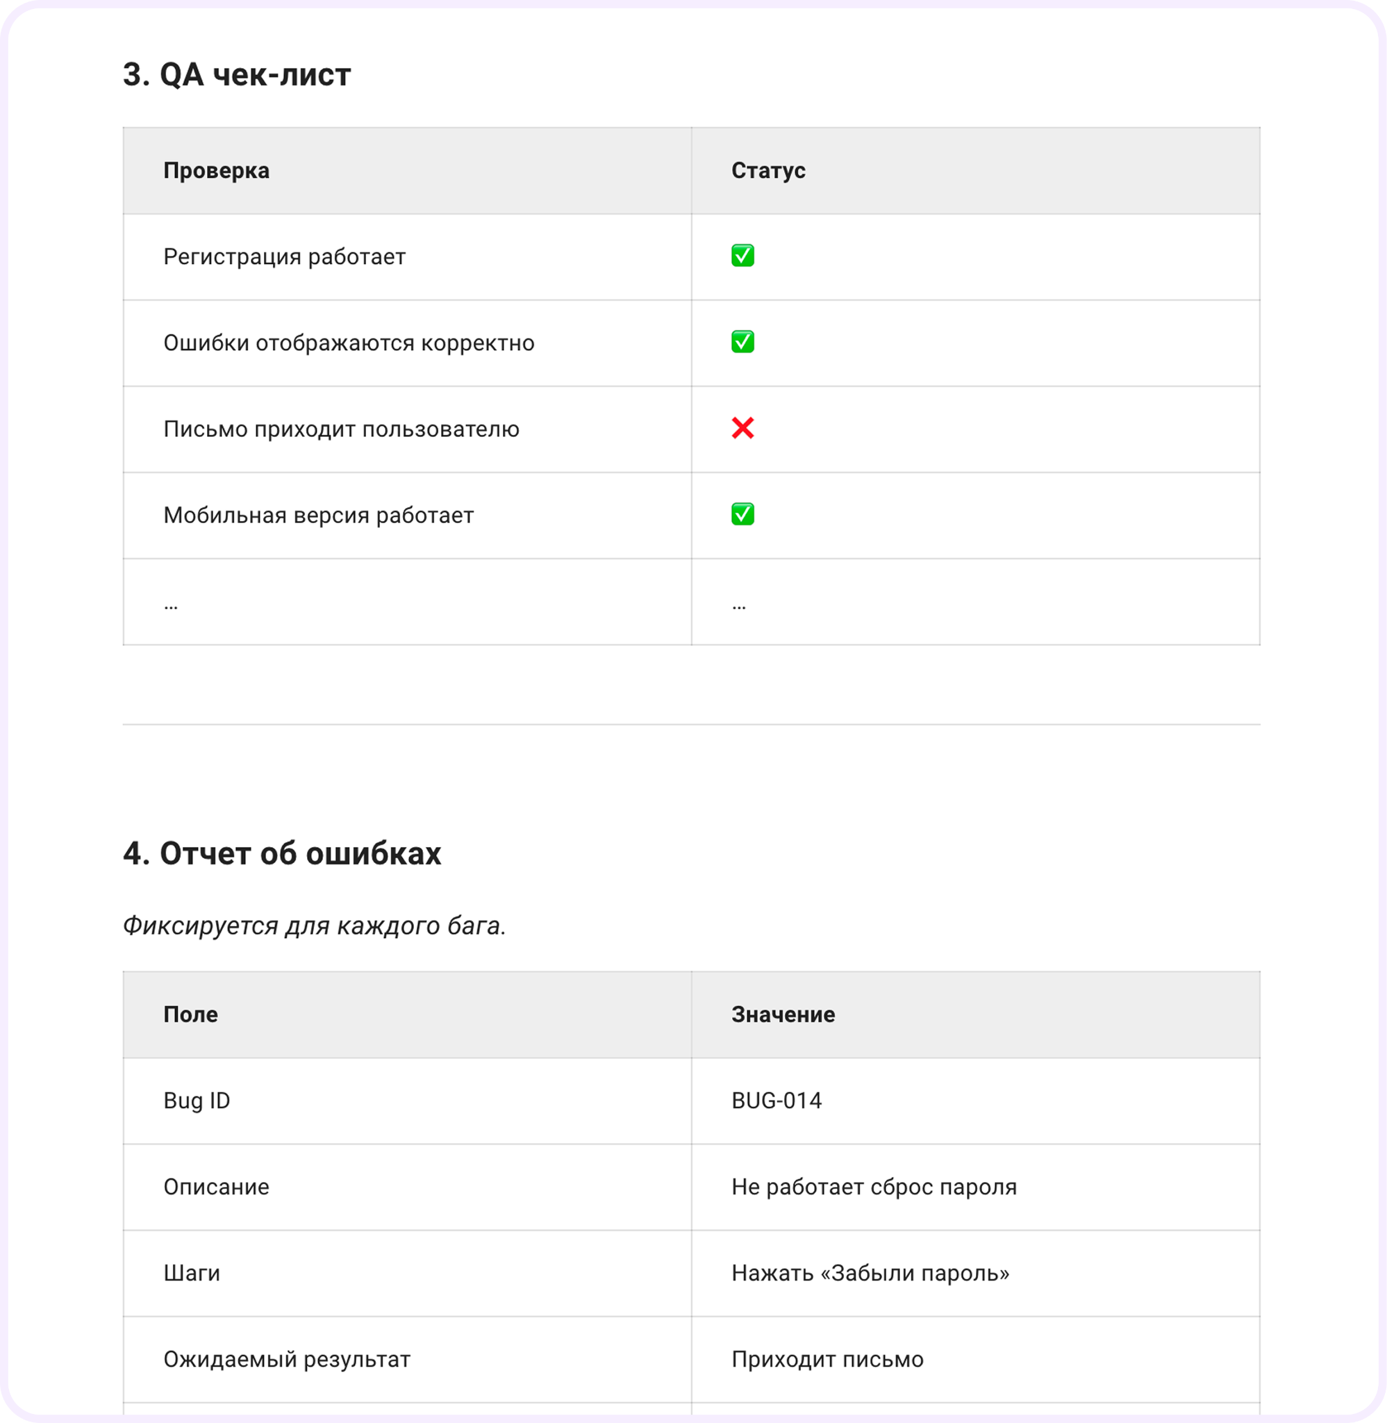
Task: Click the green checkmark for Ошибки отображаются корректно
Action: tap(742, 342)
